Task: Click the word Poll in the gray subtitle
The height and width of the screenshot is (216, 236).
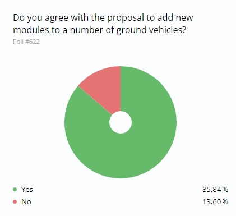Action: (18, 42)
